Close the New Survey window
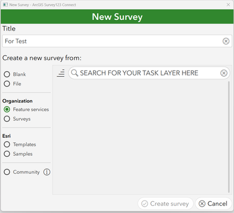Screen dimensions: 234x213 (228, 5)
